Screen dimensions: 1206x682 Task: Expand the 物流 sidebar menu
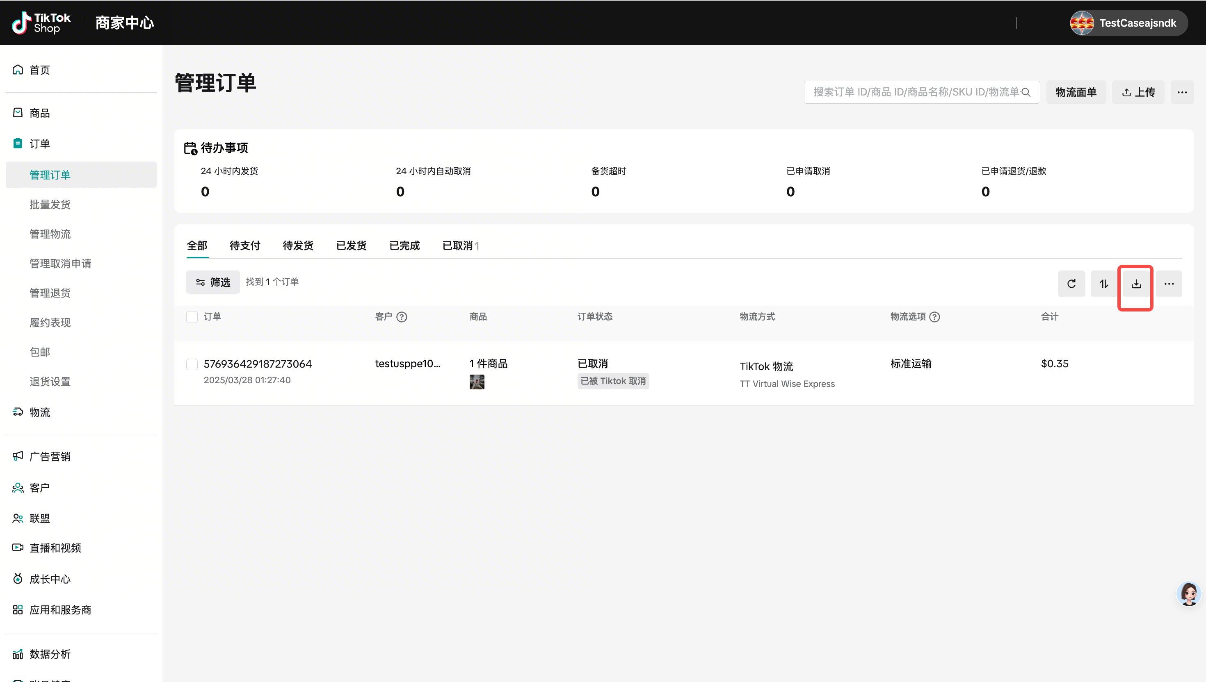click(x=40, y=412)
